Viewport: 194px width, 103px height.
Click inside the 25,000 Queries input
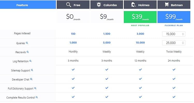point(174,43)
